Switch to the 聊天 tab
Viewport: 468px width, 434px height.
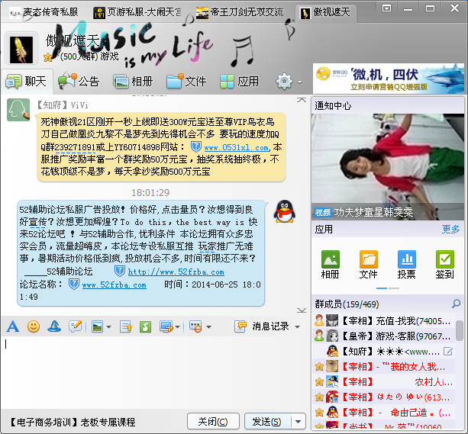click(x=27, y=81)
